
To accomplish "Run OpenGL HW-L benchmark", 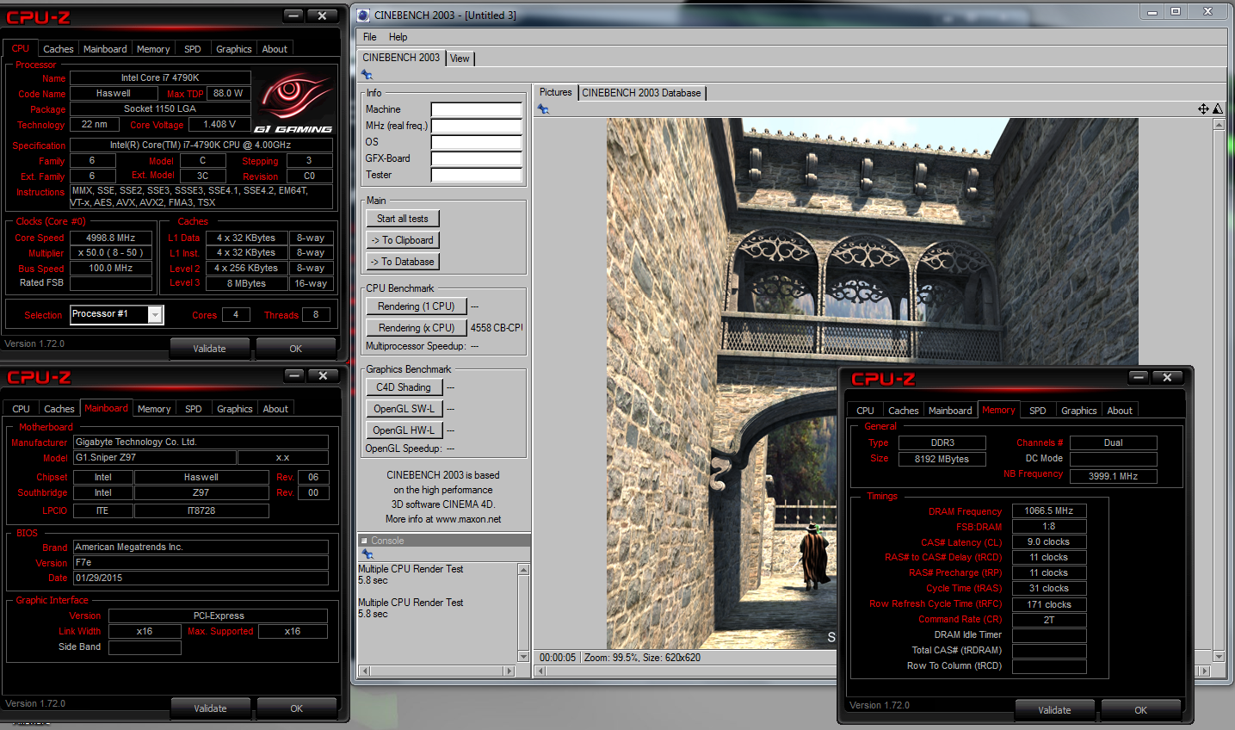I will (404, 430).
